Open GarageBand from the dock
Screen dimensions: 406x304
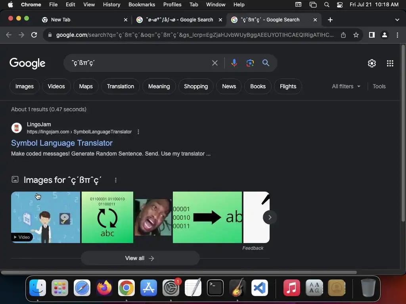coord(237,288)
